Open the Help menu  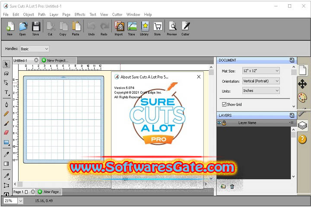[x=148, y=15]
